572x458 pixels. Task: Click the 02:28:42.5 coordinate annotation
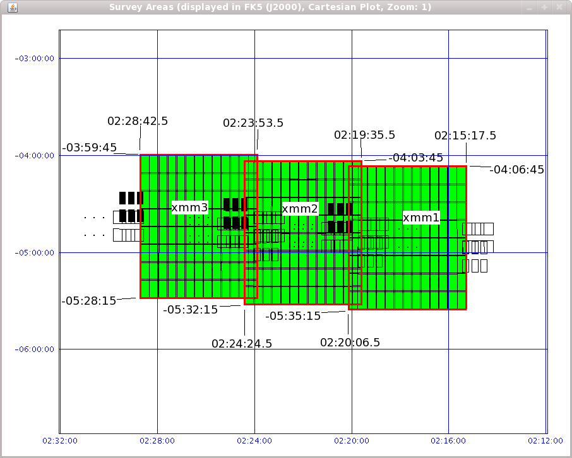tap(138, 121)
